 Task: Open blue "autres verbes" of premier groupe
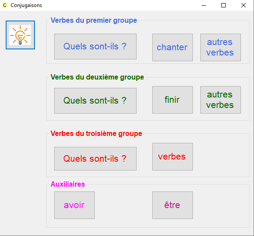point(220,47)
